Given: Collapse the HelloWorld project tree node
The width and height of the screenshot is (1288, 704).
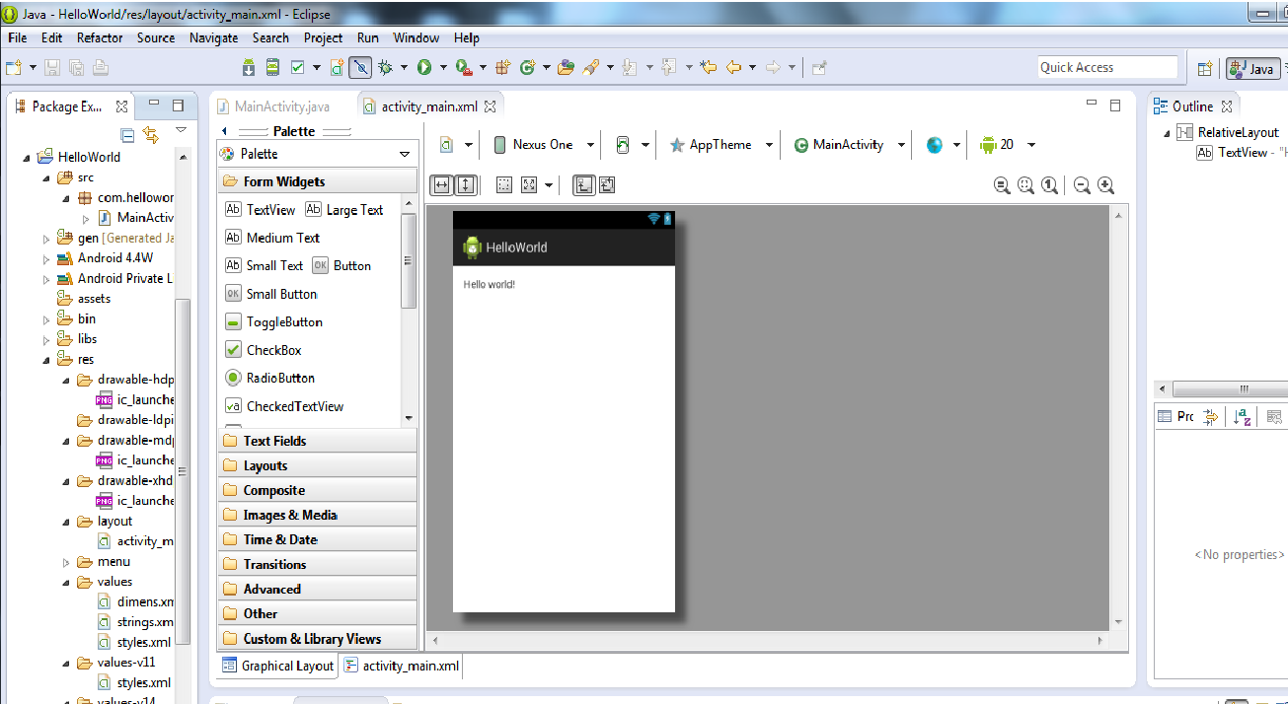Looking at the screenshot, I should point(27,157).
